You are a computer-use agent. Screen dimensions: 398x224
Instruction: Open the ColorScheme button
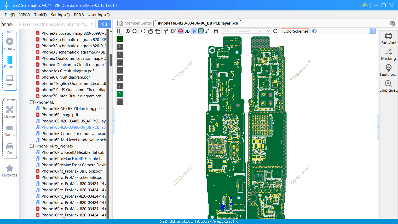click(295, 31)
